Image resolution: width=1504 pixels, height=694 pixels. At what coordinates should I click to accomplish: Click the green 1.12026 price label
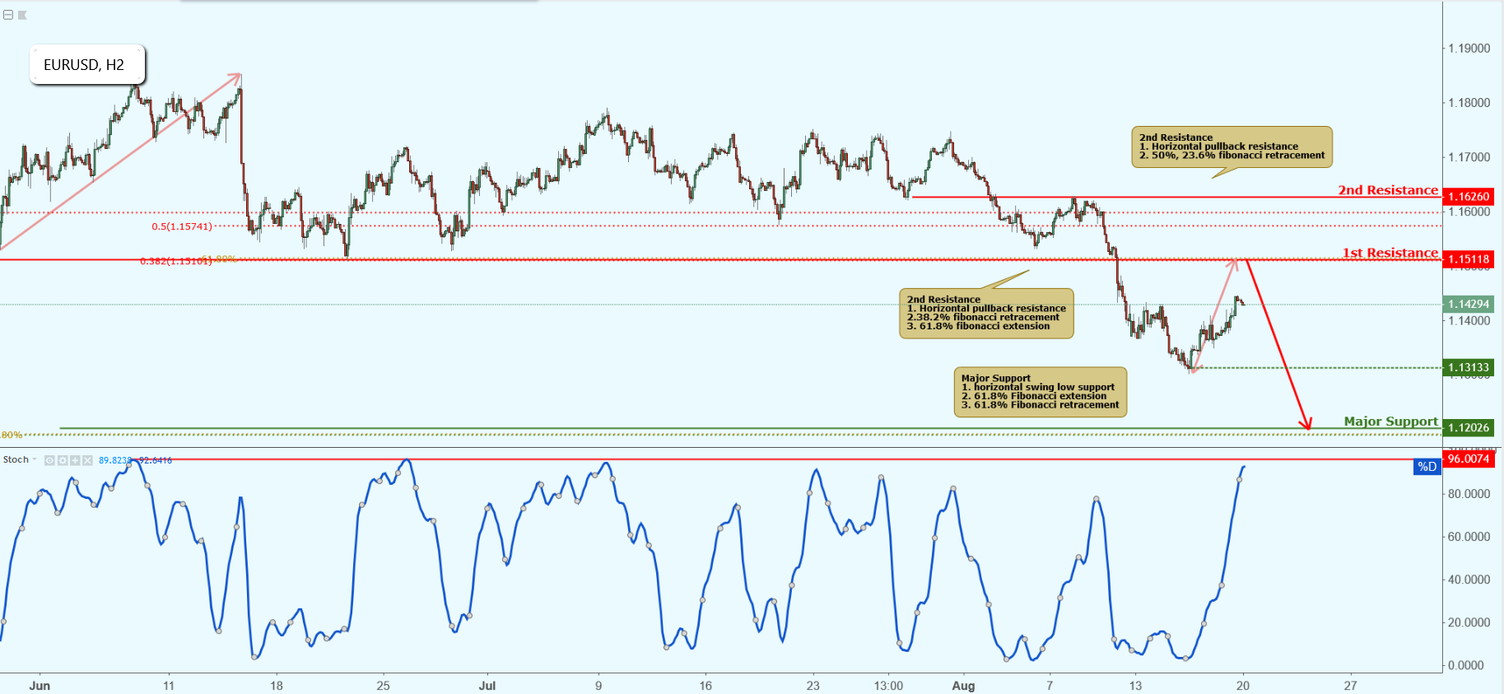pyautogui.click(x=1469, y=428)
